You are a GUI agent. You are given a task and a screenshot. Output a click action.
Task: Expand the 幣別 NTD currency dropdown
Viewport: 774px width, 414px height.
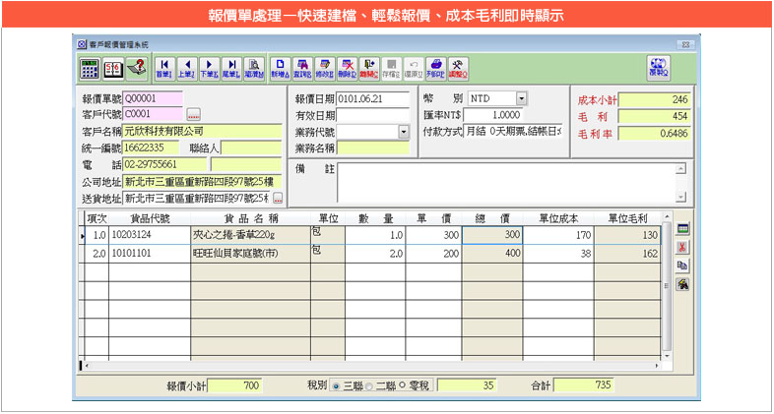tap(521, 98)
